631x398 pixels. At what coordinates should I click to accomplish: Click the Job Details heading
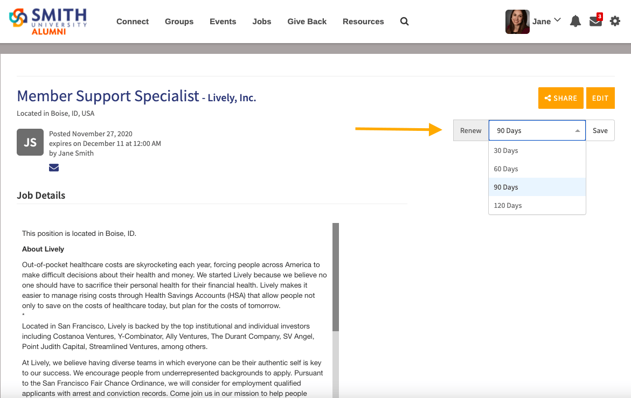(41, 195)
